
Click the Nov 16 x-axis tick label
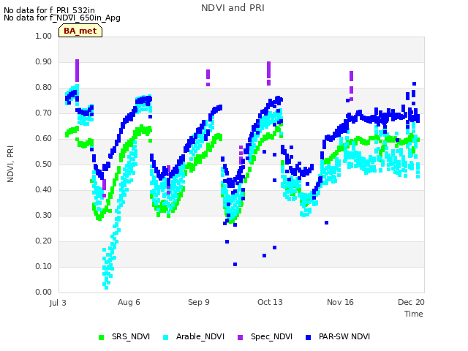340,302
